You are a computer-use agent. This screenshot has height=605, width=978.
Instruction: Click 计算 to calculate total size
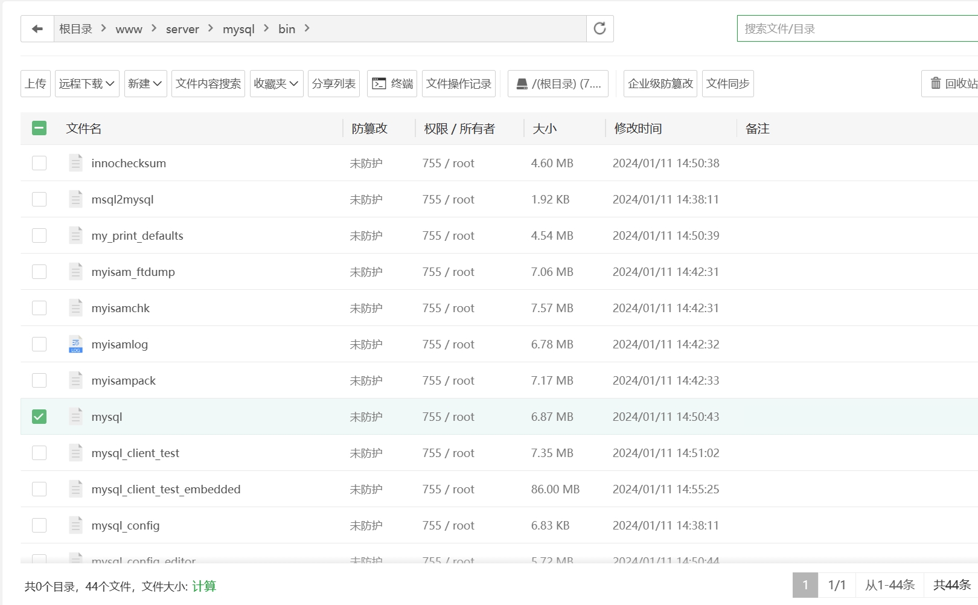point(204,586)
